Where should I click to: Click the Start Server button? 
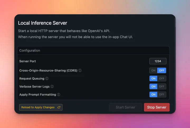126,107
